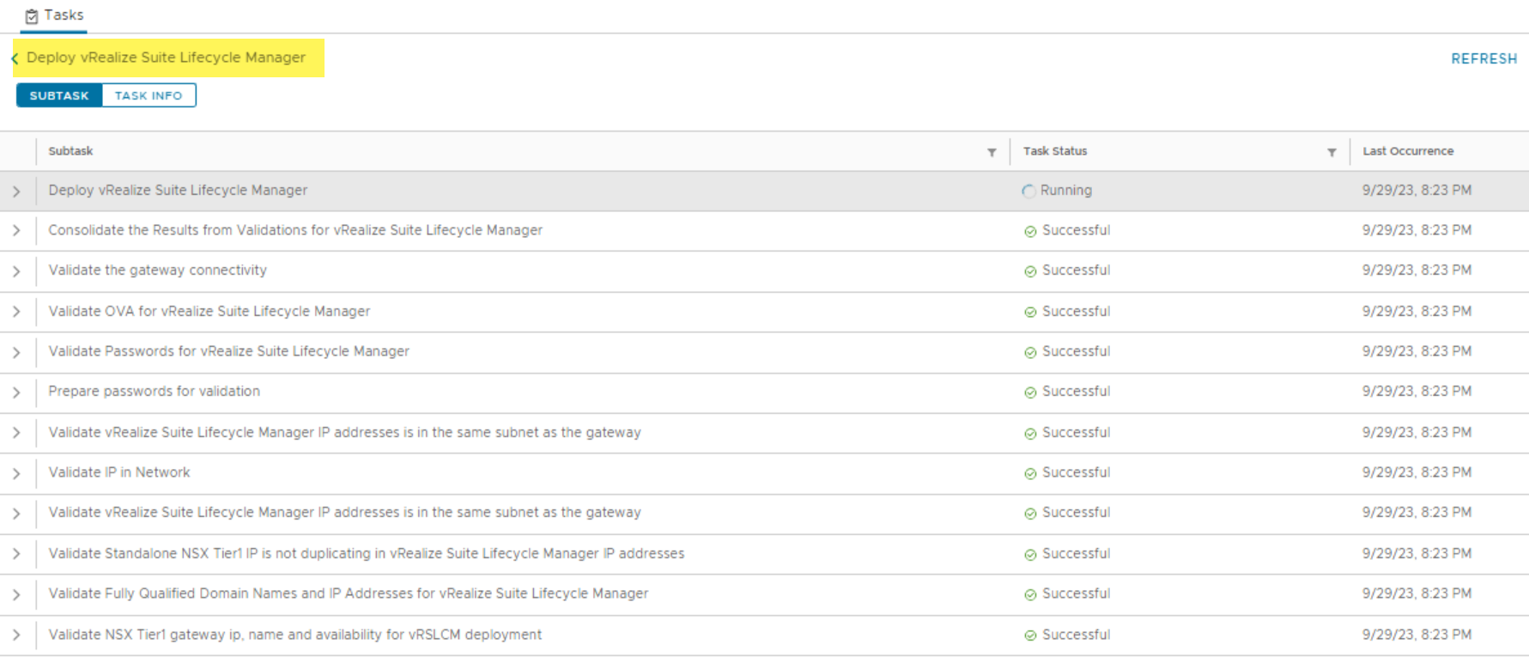Expand Validate Passwords for vRealize row

(16, 352)
